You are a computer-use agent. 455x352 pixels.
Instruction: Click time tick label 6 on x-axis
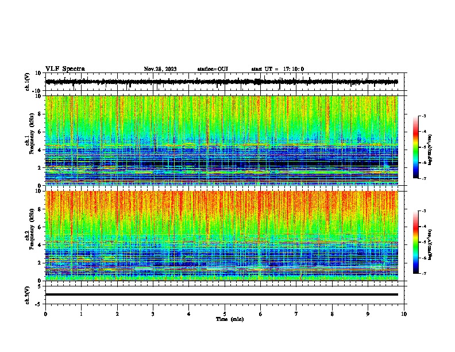[261, 314]
